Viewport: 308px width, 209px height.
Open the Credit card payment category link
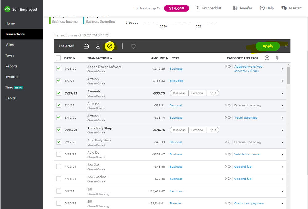pyautogui.click(x=249, y=203)
